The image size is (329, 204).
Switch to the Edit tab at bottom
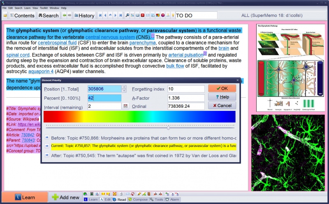(105, 199)
